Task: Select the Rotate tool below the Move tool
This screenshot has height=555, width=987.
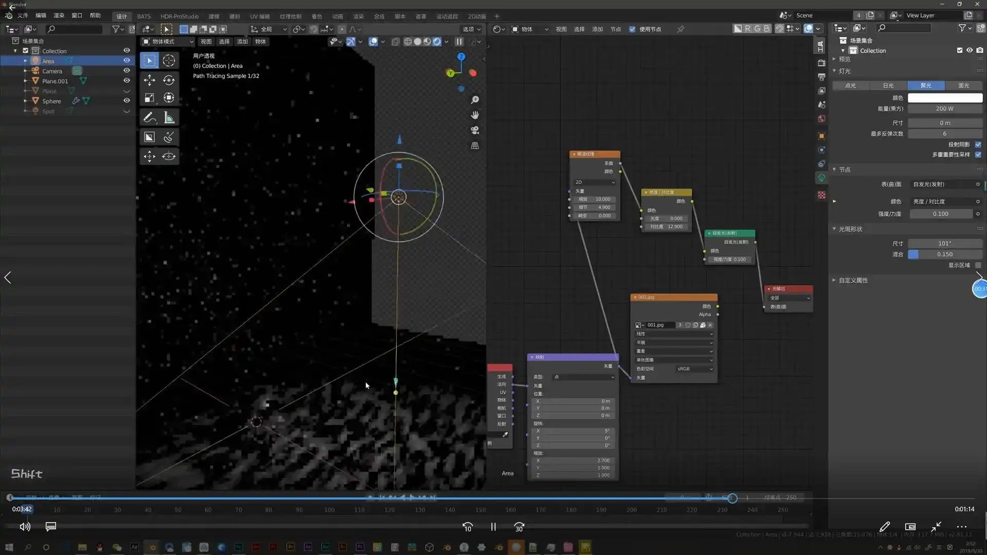Action: pyautogui.click(x=169, y=80)
